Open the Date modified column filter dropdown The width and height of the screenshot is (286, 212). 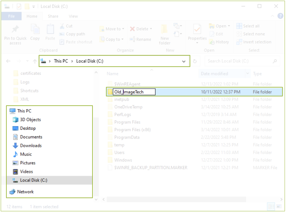point(247,74)
